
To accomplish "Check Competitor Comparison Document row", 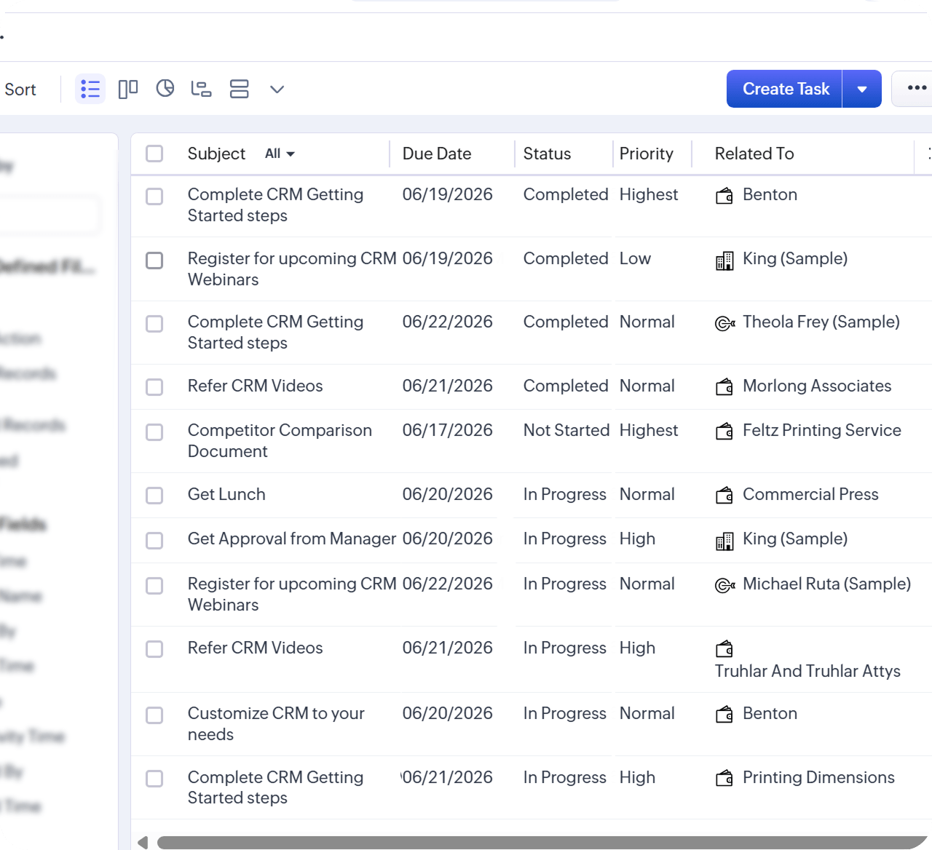I will (x=154, y=432).
